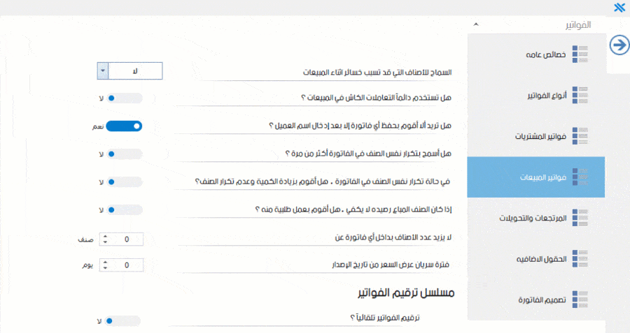Click the max items per invoice number field

(x=127, y=239)
